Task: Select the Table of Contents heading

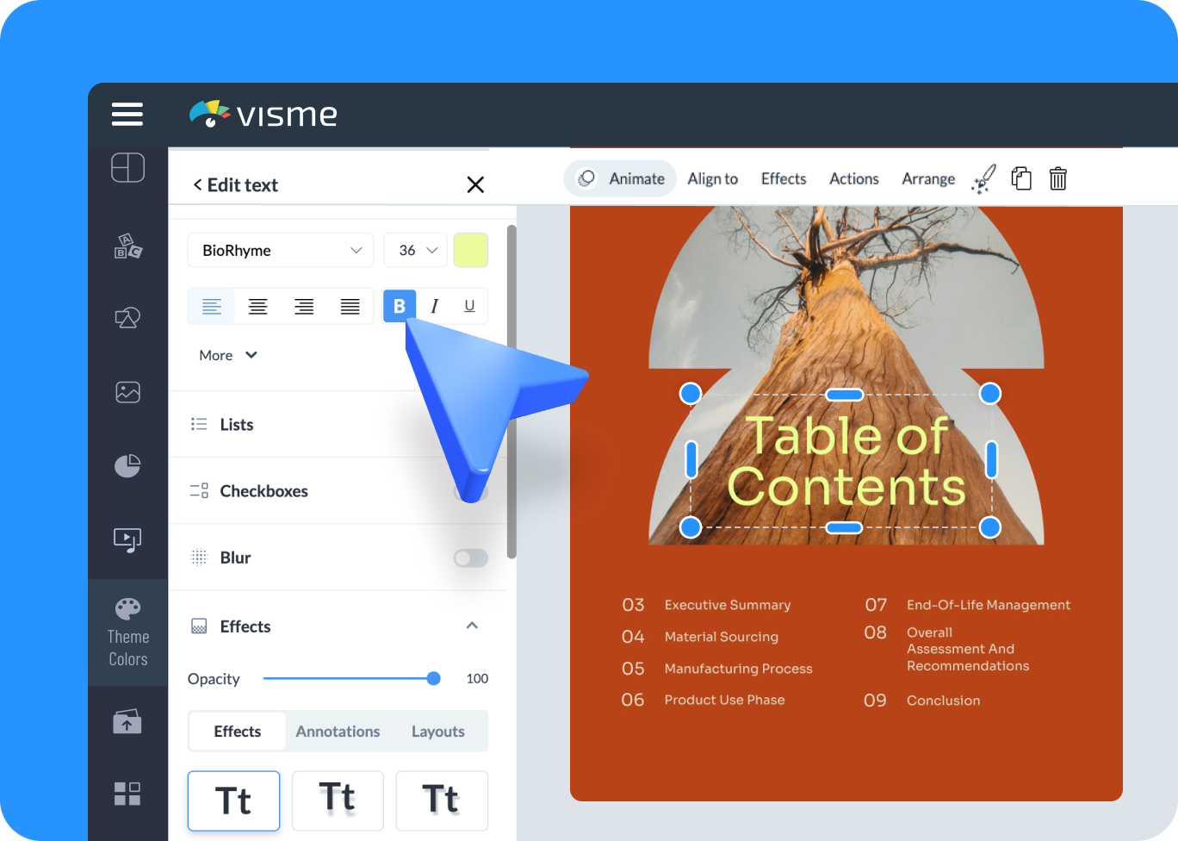Action: point(846,460)
